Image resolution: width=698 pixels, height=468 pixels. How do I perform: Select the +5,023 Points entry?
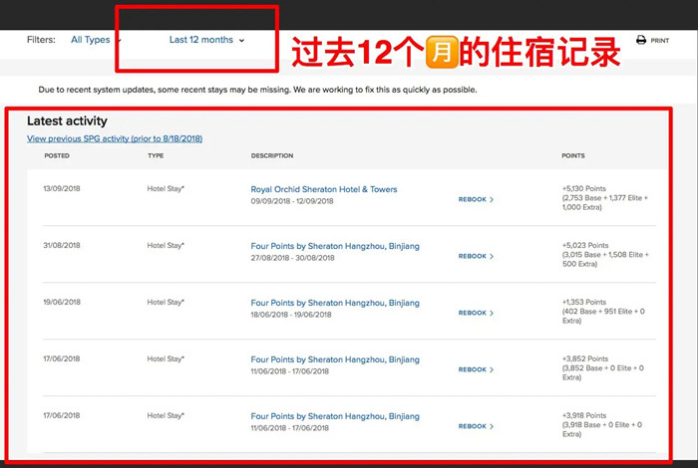(605, 254)
